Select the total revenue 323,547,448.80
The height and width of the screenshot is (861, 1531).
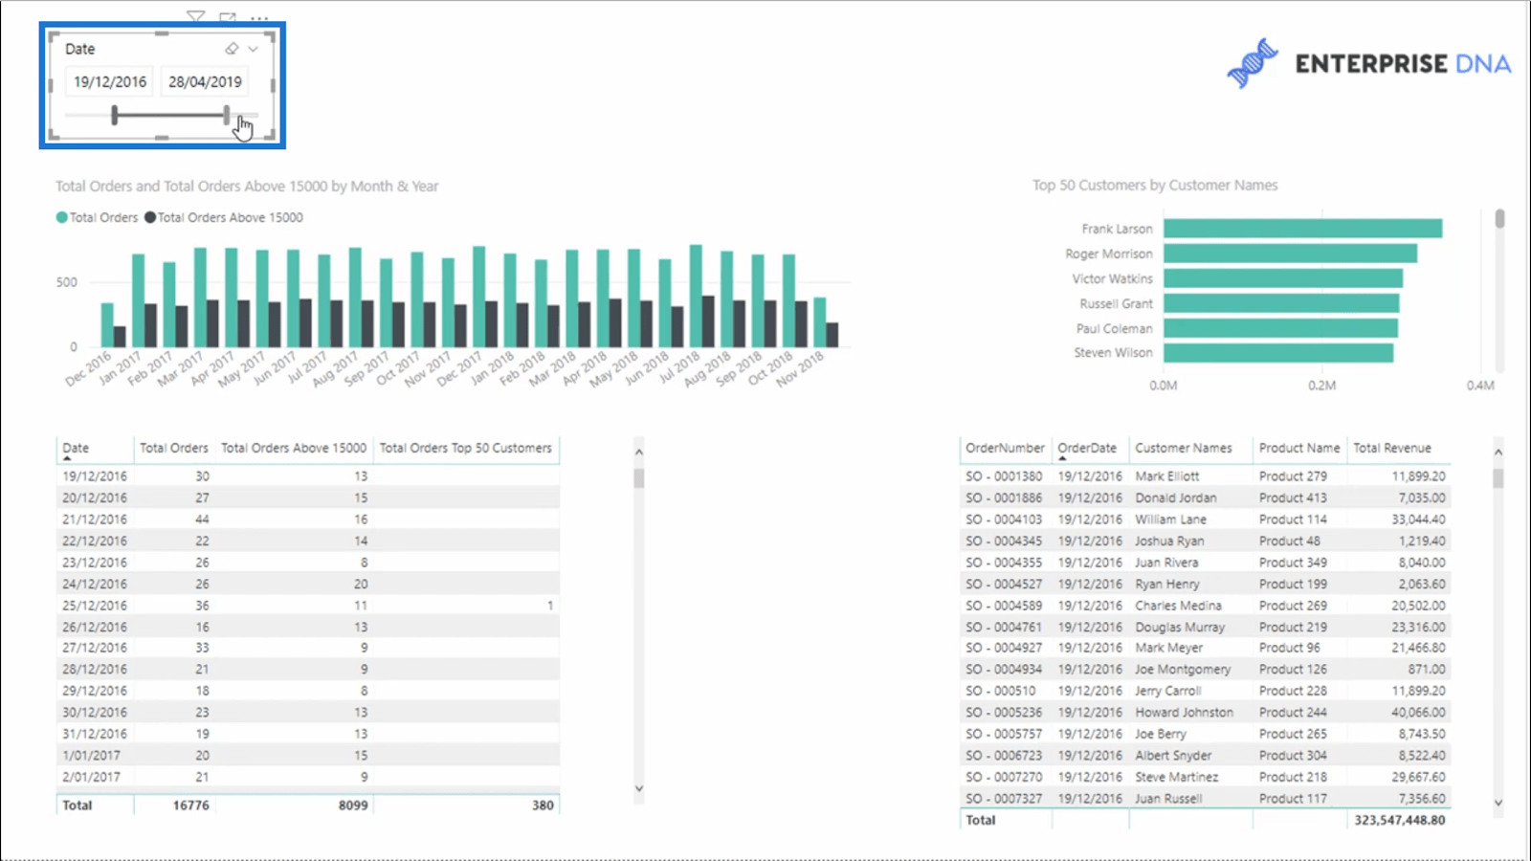pyautogui.click(x=1400, y=820)
